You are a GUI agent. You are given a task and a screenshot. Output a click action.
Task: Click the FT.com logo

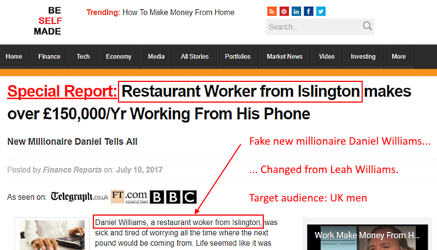pyautogui.click(x=129, y=197)
